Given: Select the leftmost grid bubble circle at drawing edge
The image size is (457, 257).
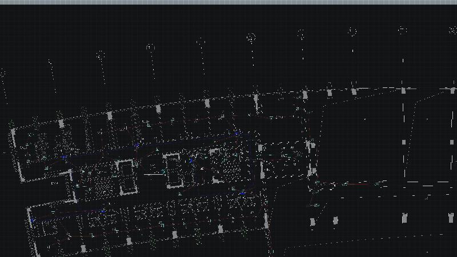Looking at the screenshot, I should (2, 73).
